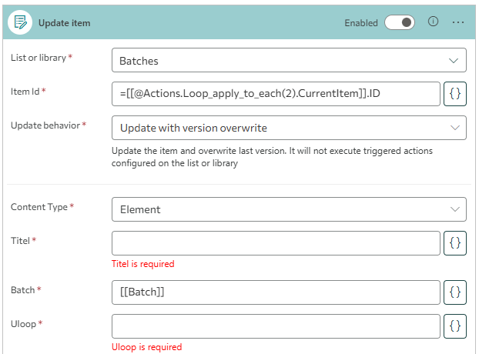This screenshot has width=479, height=354.
Task: Open the more options ellipsis menu
Action: (458, 22)
